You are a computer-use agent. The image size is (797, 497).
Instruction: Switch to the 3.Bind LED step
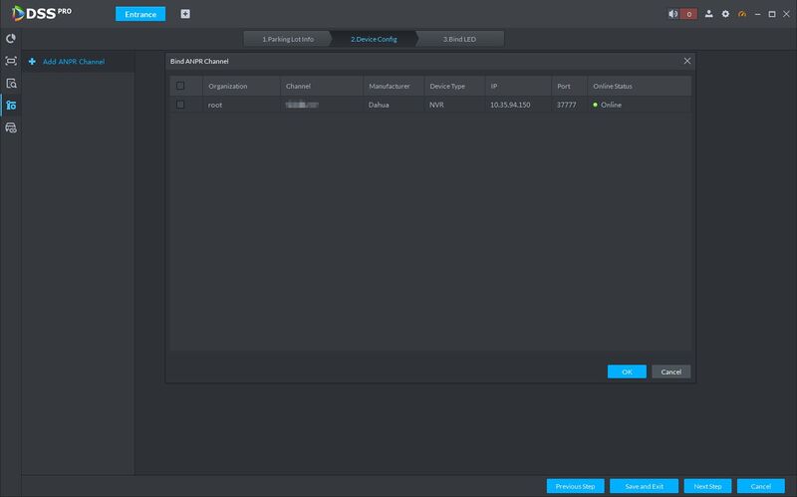click(459, 39)
